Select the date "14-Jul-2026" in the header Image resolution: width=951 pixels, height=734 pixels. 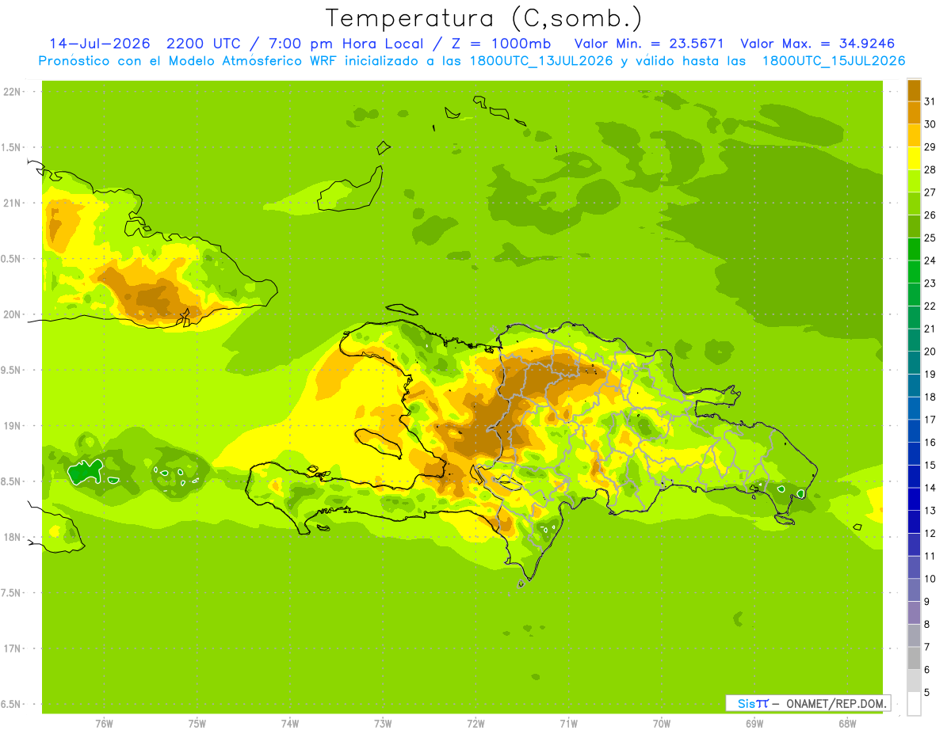click(99, 44)
